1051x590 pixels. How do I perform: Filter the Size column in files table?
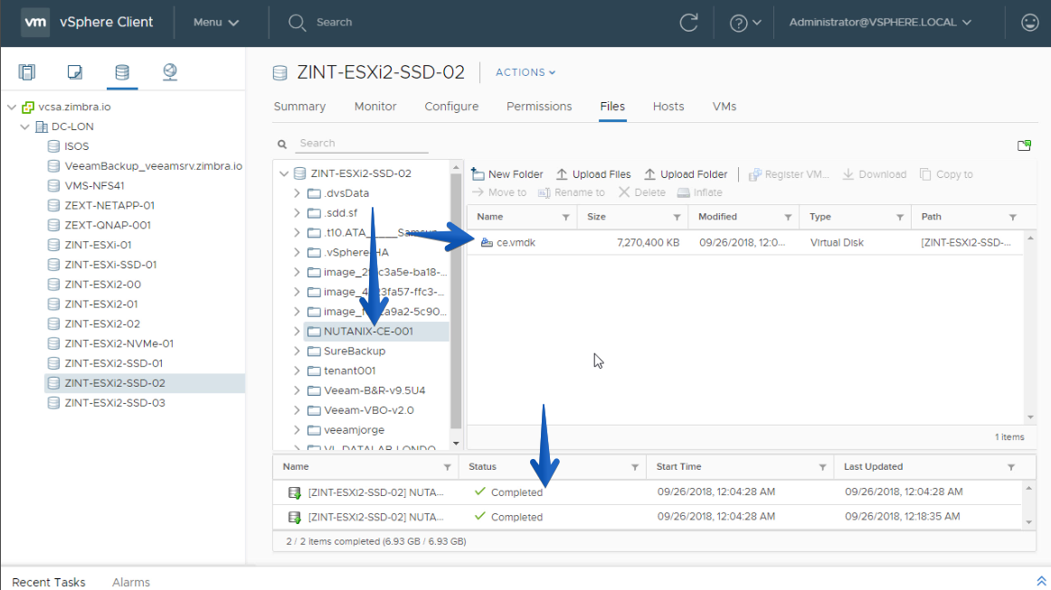point(677,217)
